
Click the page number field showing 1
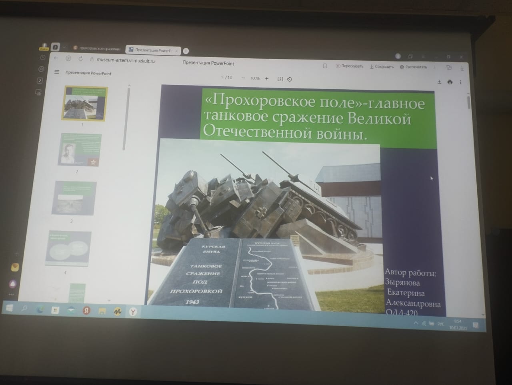click(x=222, y=77)
